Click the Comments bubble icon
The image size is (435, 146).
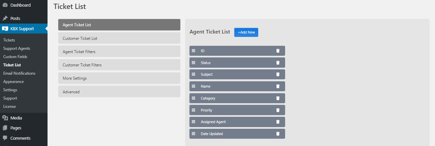5,138
